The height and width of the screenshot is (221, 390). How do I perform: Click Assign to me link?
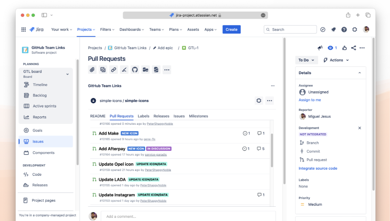(310, 100)
